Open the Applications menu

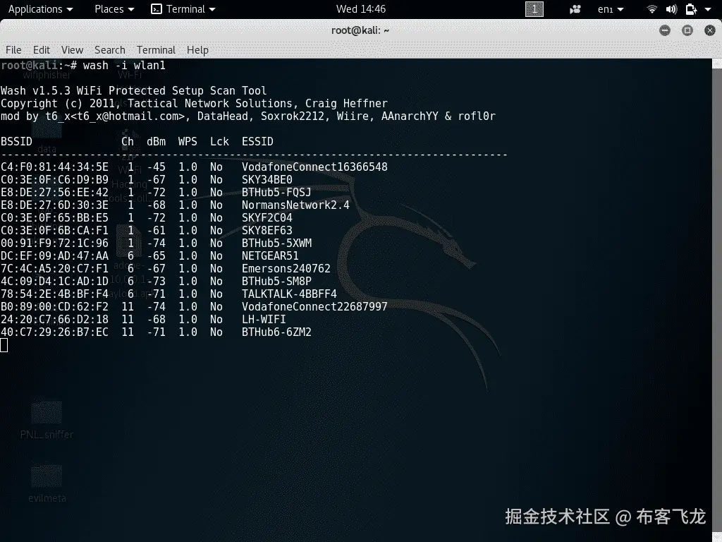tap(40, 9)
